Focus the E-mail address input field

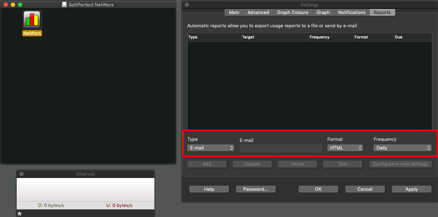point(281,148)
